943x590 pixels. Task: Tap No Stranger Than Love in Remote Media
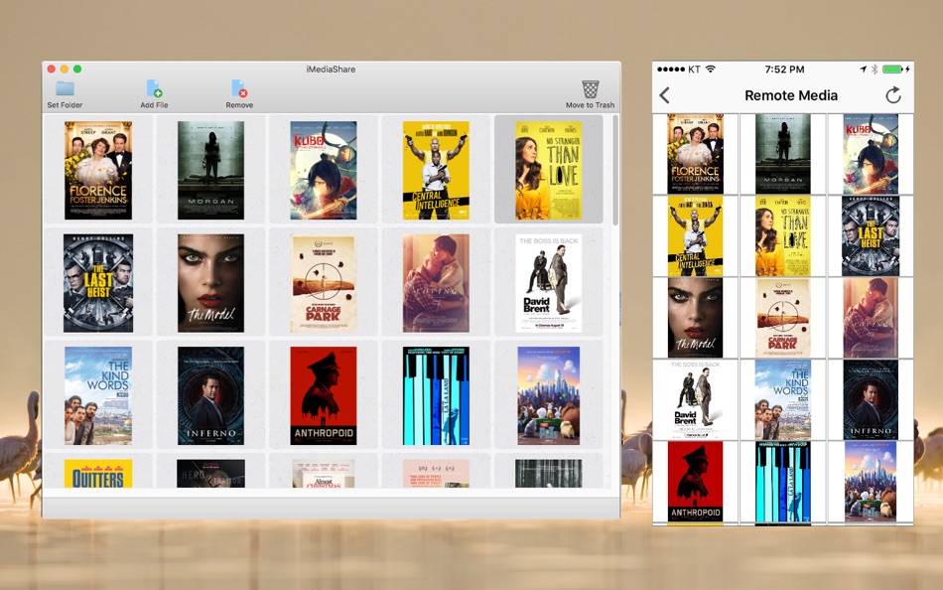[783, 235]
